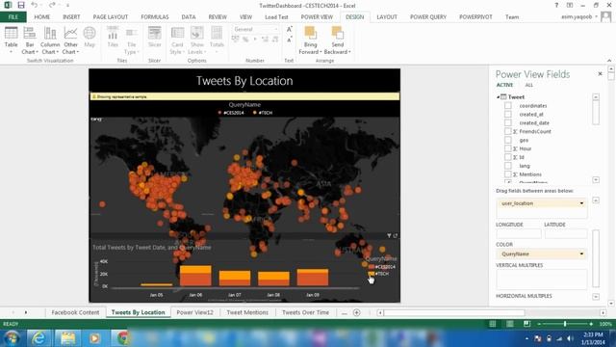This screenshot has width=616, height=347.
Task: Open the Facebook Content sheet tab
Action: coord(75,312)
